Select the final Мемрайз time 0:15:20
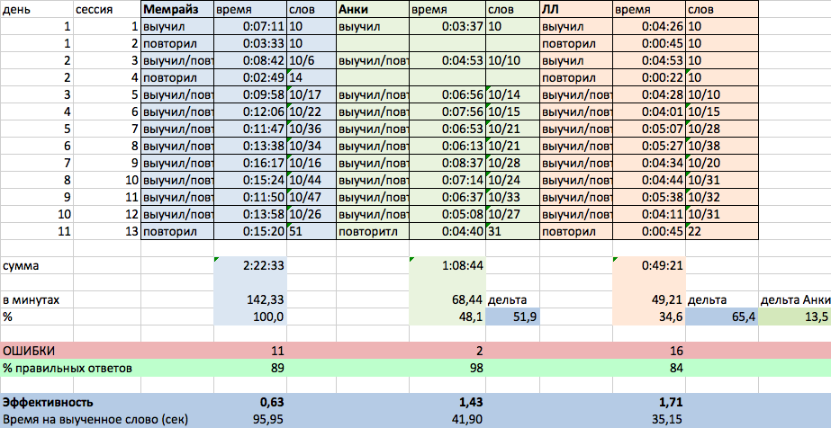The image size is (831, 428). [250, 231]
